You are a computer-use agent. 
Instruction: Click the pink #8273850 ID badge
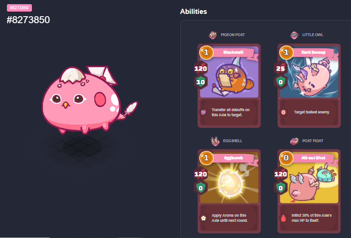pyautogui.click(x=19, y=8)
